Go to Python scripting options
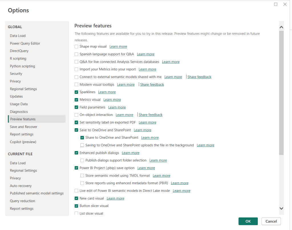Screen dimensions: 292x230 [x=23, y=66]
